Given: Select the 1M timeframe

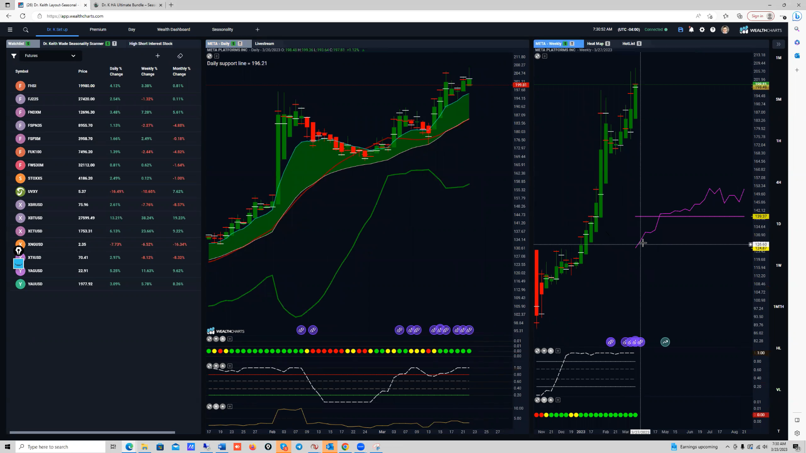Looking at the screenshot, I should point(779,58).
